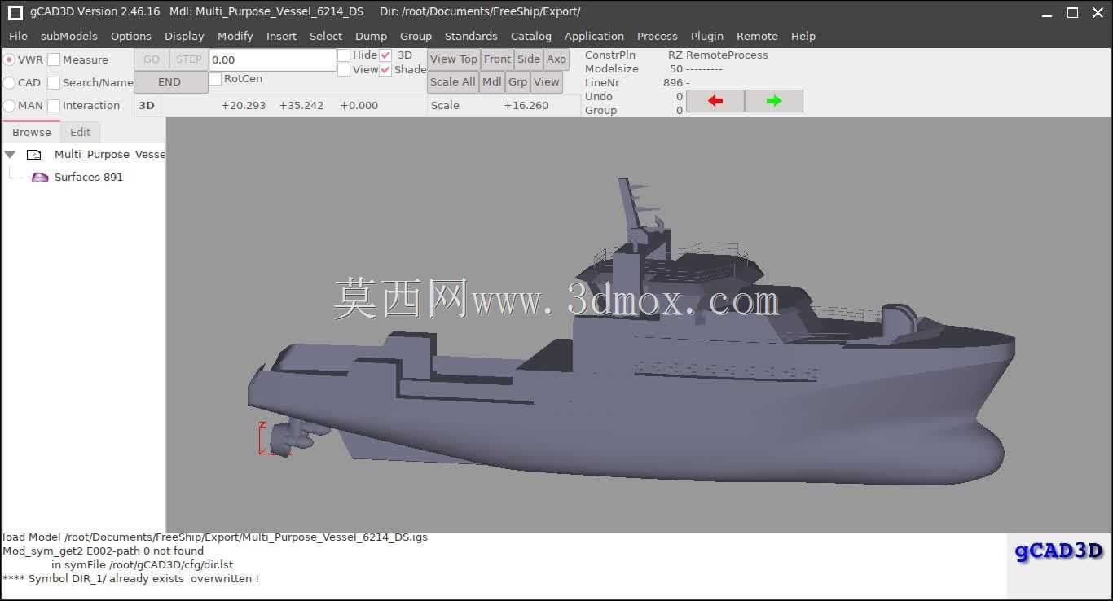The image size is (1113, 601).
Task: Click the STEP button
Action: coord(189,59)
